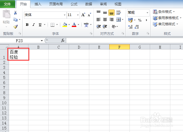Select row 10 header

coord(4,103)
